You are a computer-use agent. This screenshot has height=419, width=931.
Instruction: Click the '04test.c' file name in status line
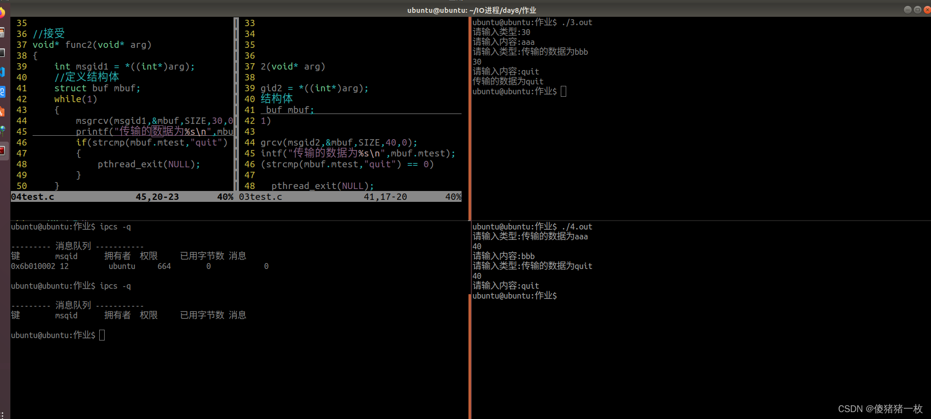coord(33,197)
